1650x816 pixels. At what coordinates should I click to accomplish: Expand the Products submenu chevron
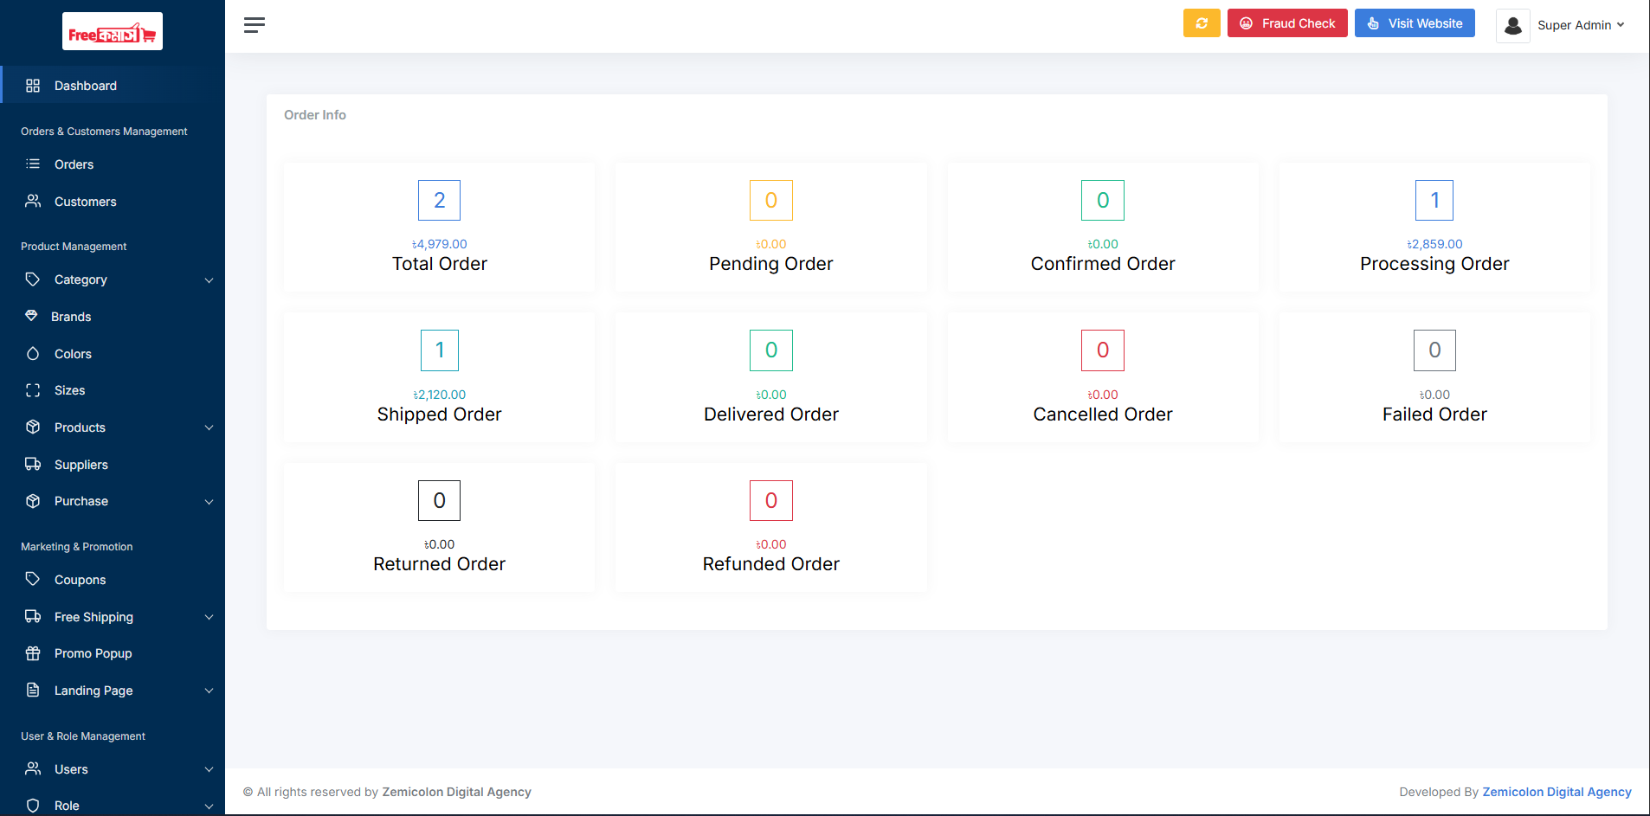(209, 428)
